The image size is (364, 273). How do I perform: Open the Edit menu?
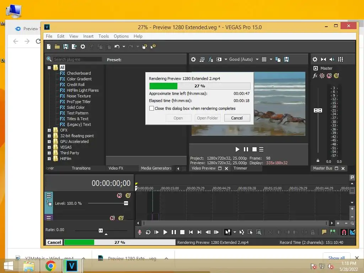tap(61, 36)
